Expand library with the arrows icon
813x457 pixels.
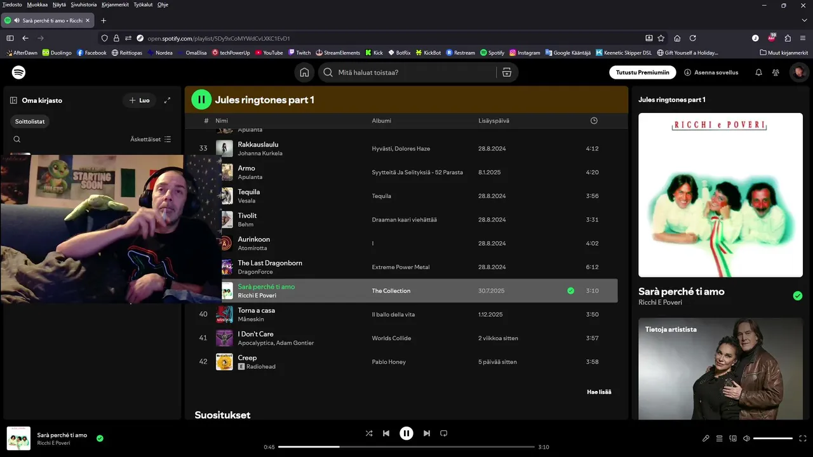click(x=168, y=100)
